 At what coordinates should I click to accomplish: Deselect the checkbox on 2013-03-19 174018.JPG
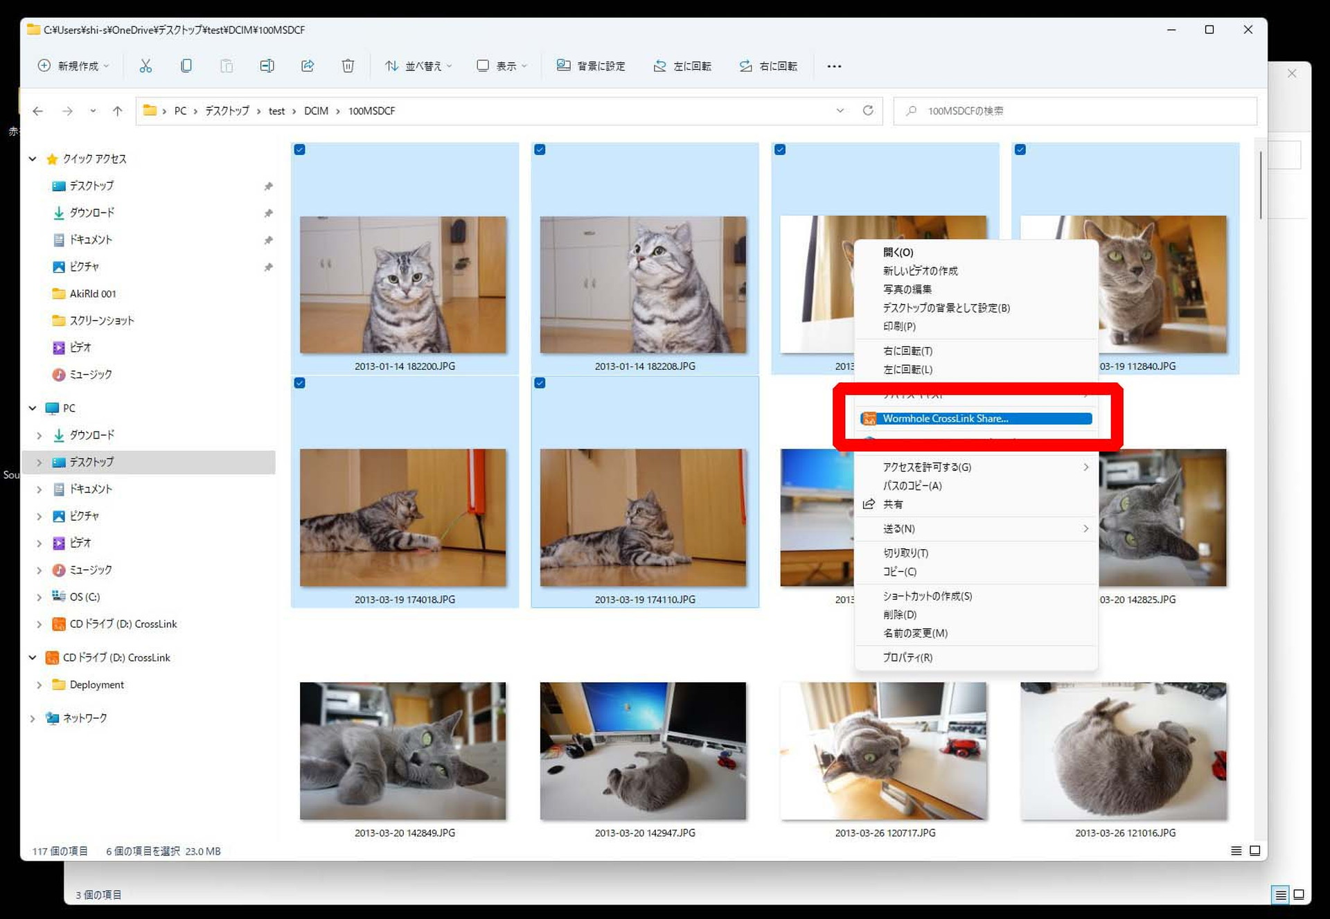301,382
